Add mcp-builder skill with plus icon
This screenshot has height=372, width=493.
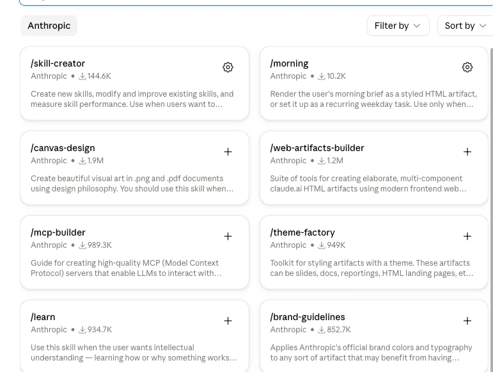coord(228,236)
